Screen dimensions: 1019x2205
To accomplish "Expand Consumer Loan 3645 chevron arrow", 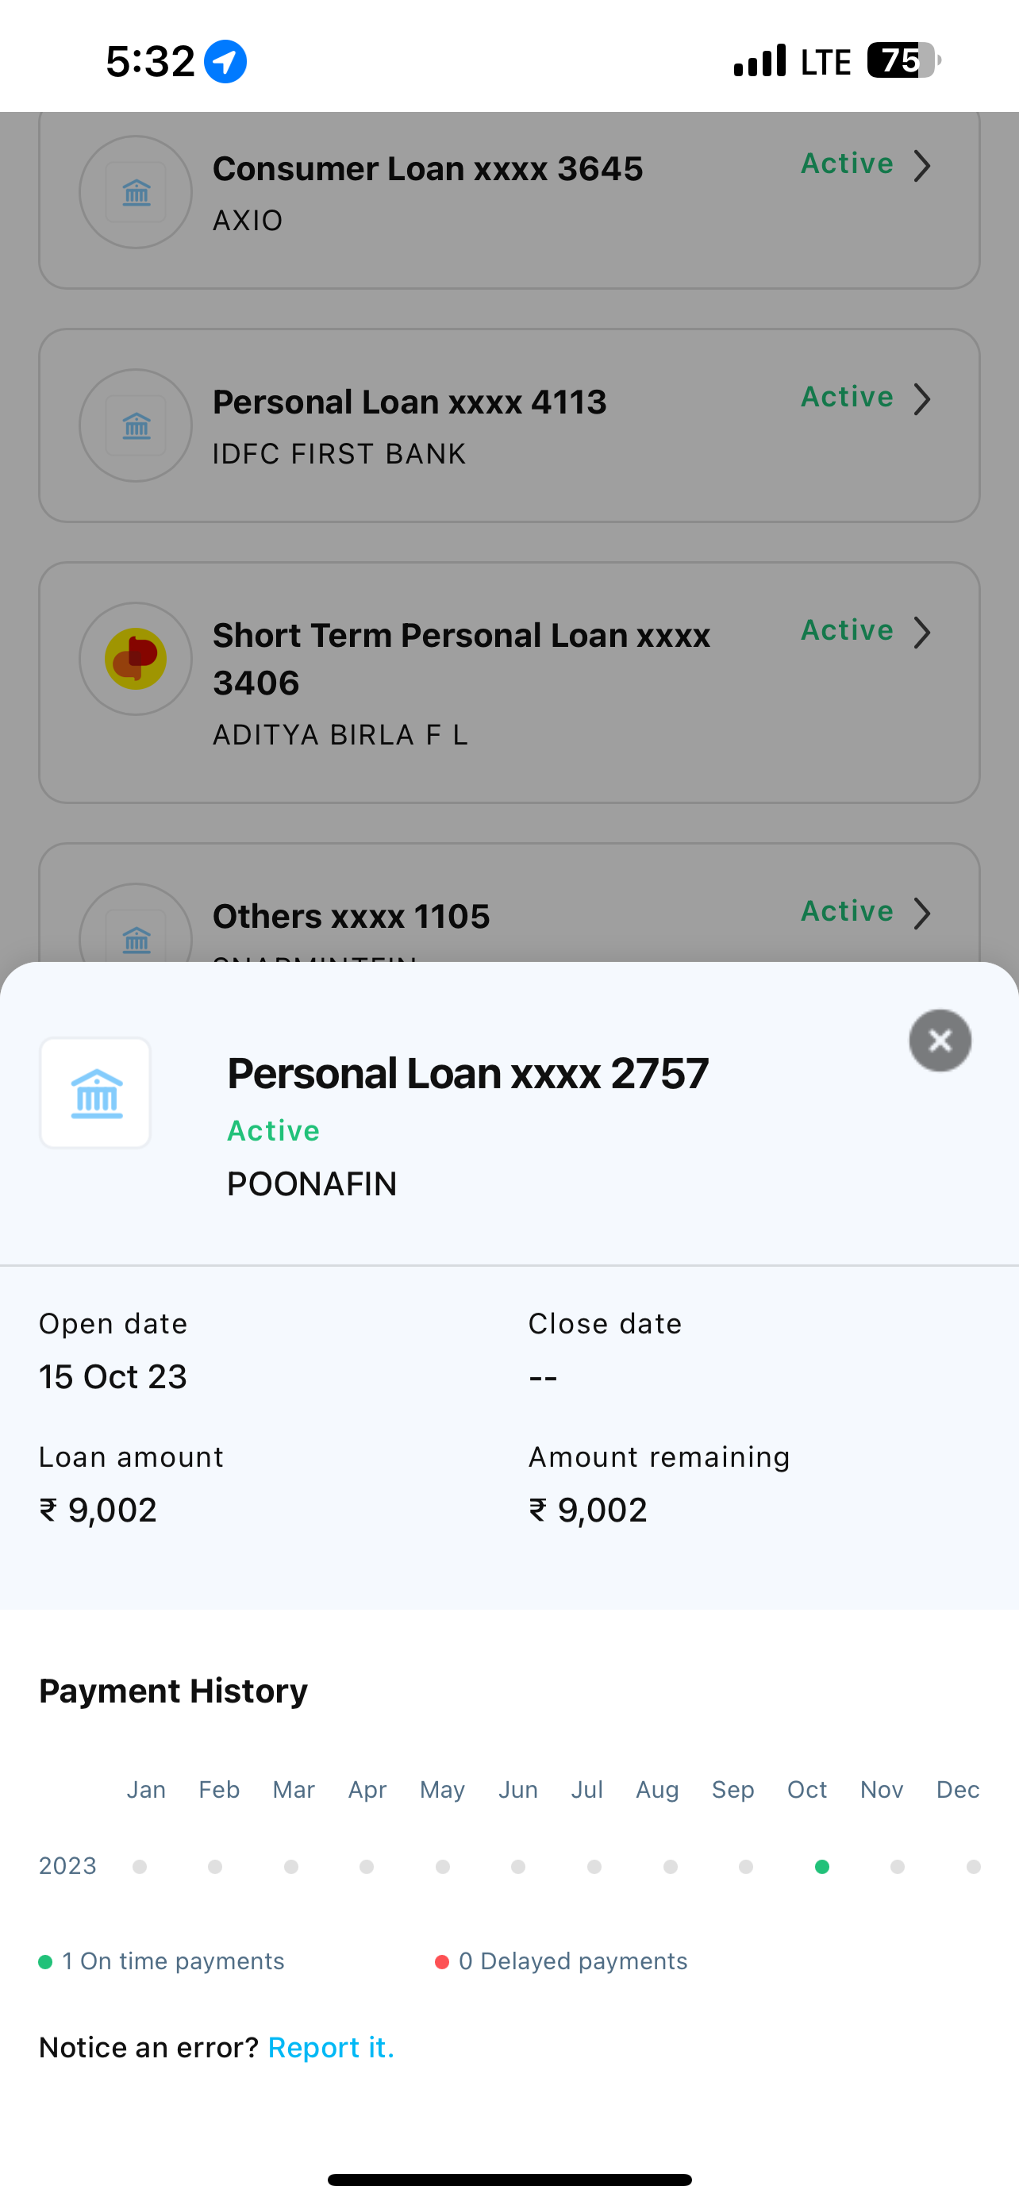I will tap(921, 166).
